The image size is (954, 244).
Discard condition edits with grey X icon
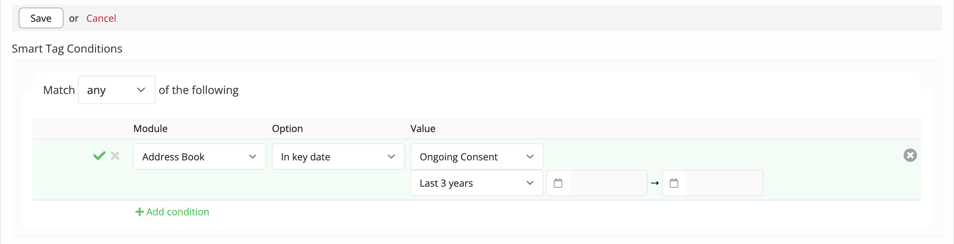pos(115,156)
